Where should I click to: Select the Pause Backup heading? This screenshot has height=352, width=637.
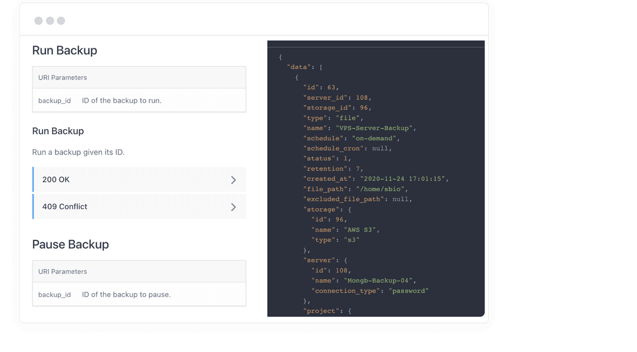[x=70, y=245]
